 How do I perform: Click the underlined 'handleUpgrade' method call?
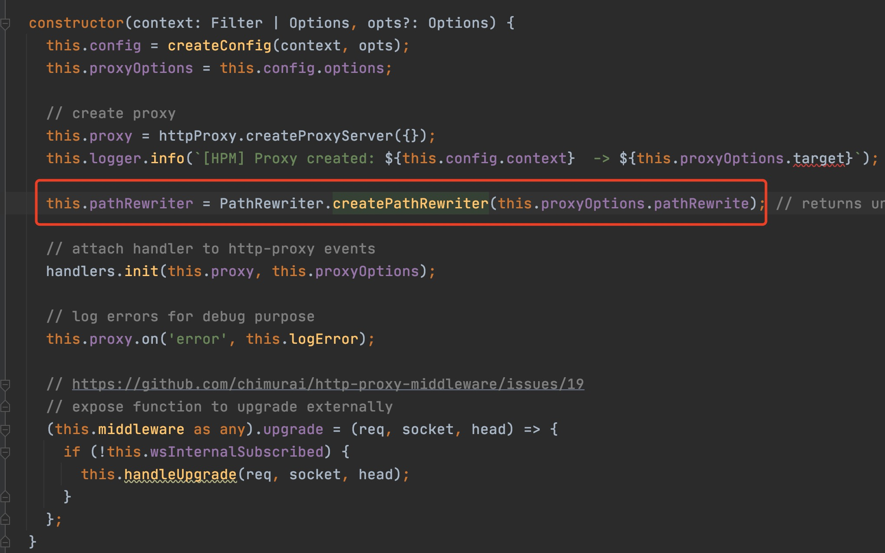pos(180,474)
